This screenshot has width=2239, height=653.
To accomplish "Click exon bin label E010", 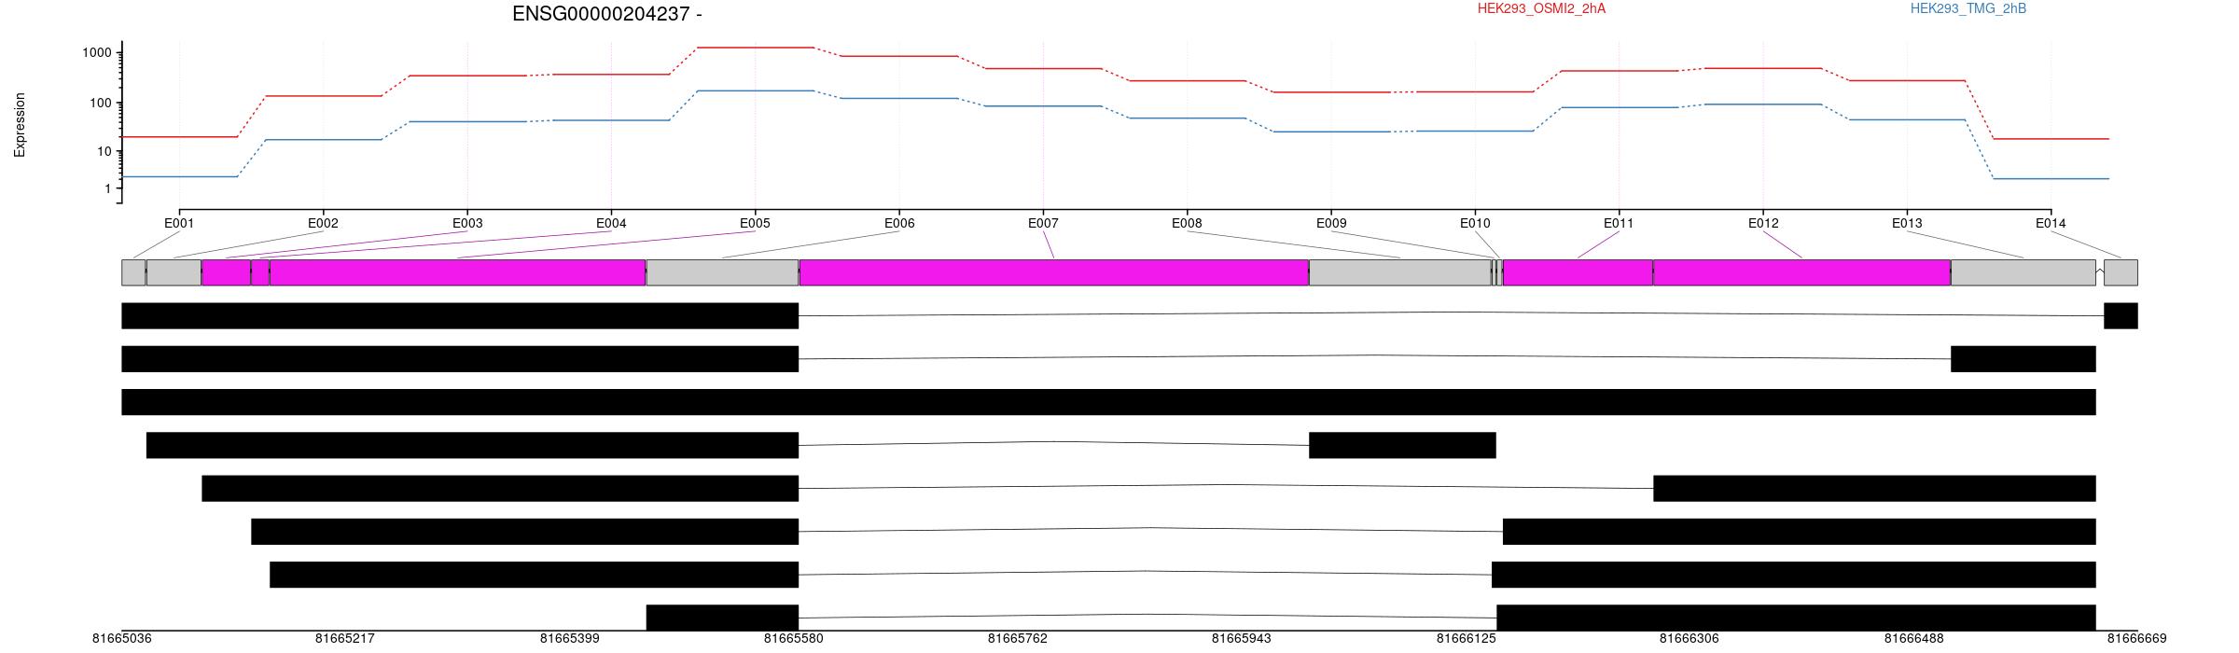I will pos(1475,223).
